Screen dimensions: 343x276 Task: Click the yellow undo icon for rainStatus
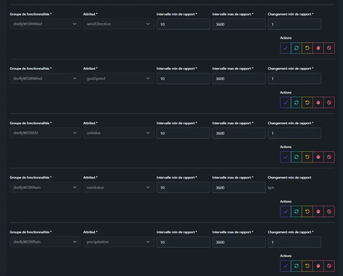(307, 211)
